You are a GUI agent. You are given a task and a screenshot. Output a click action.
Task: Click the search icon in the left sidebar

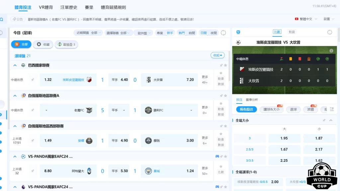[1, 19]
